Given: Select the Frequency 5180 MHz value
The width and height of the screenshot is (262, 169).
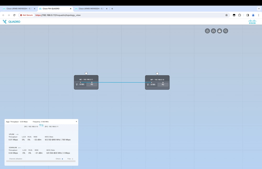Looking at the screenshot, I should coord(45,122).
